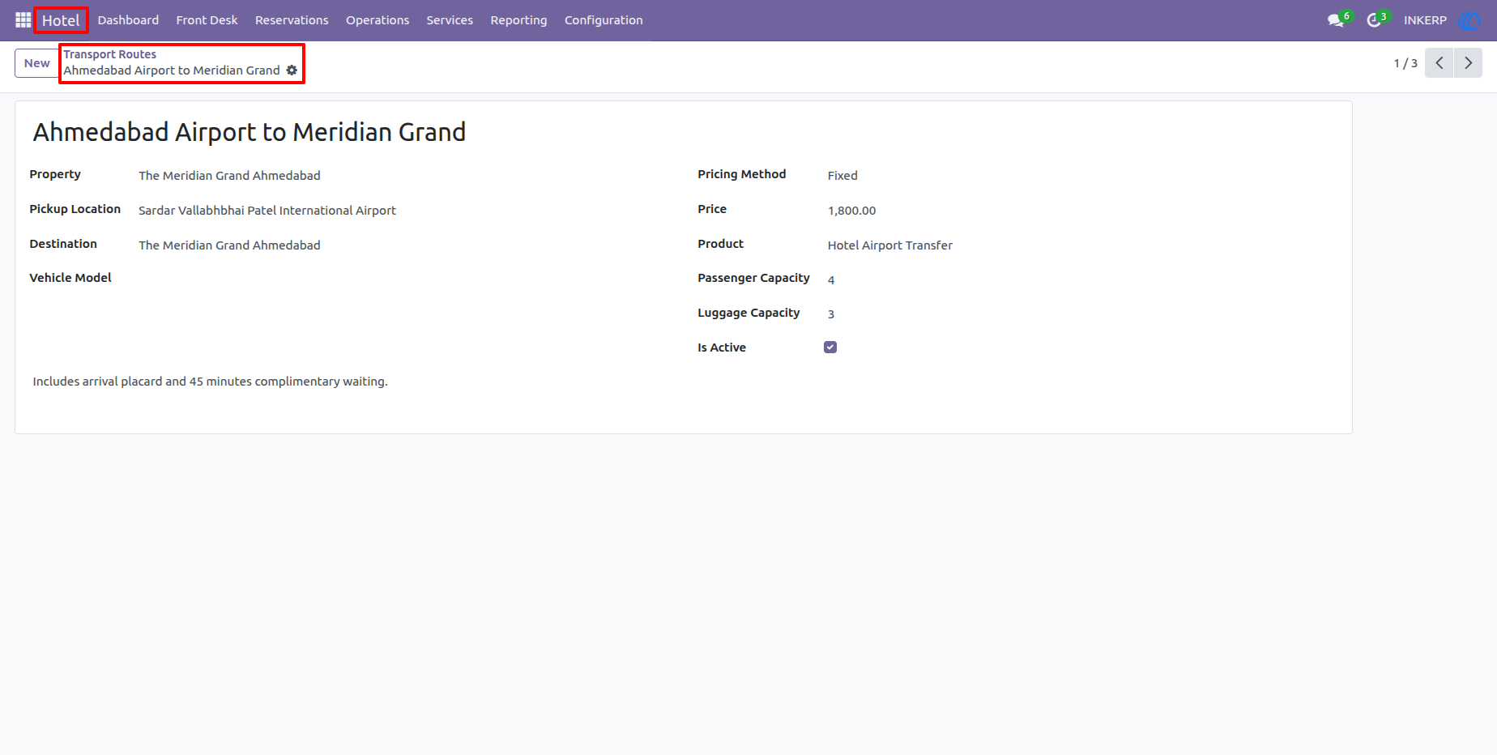Click the empty Vehicle Model field

click(403, 279)
